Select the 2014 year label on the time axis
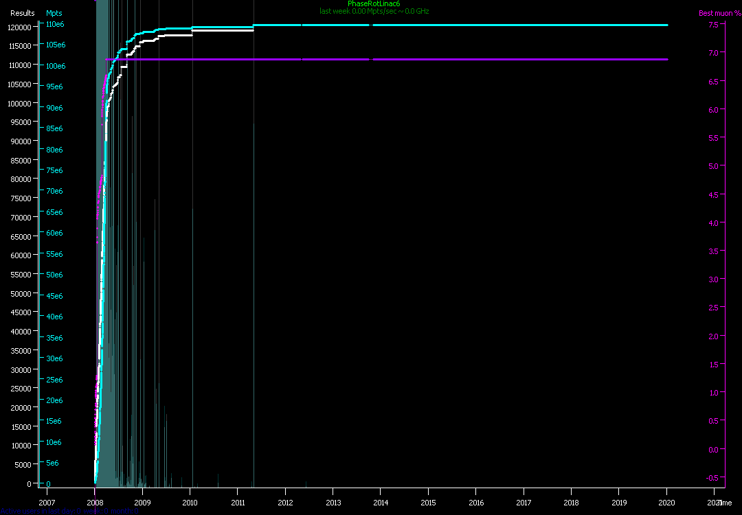 click(381, 503)
